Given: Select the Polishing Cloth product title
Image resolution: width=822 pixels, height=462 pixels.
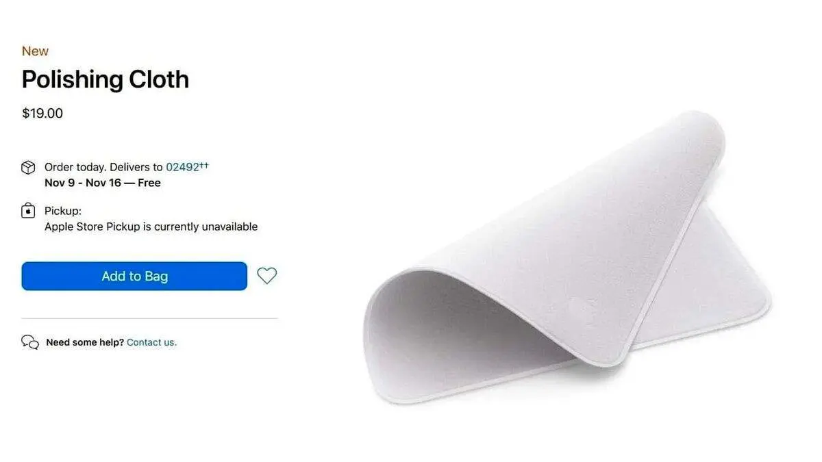Looking at the screenshot, I should click(x=105, y=79).
